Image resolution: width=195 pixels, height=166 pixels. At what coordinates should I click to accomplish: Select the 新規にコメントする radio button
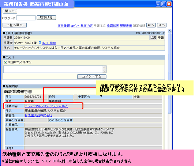5,62
